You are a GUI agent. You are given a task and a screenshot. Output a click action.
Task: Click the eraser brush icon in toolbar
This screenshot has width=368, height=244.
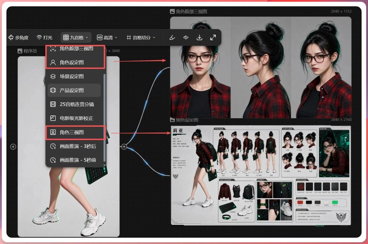(x=172, y=38)
